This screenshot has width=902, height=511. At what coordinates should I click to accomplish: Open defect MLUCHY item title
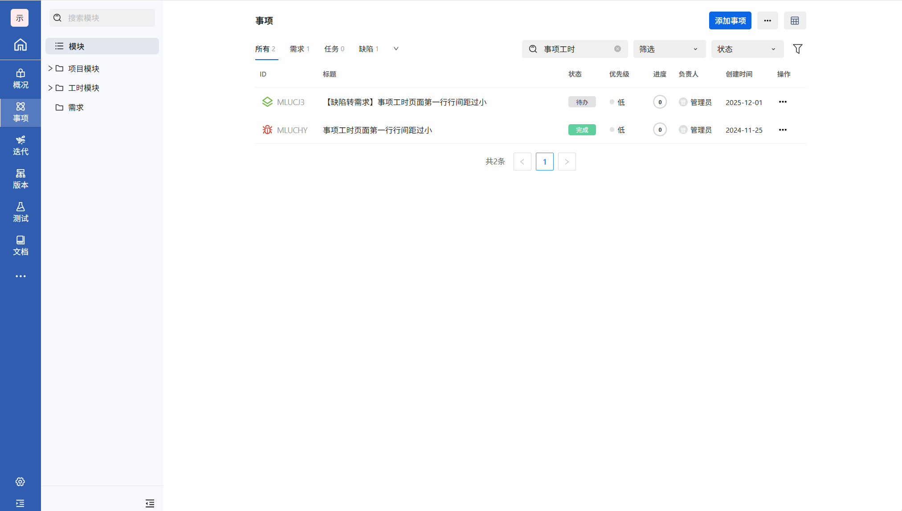point(377,130)
